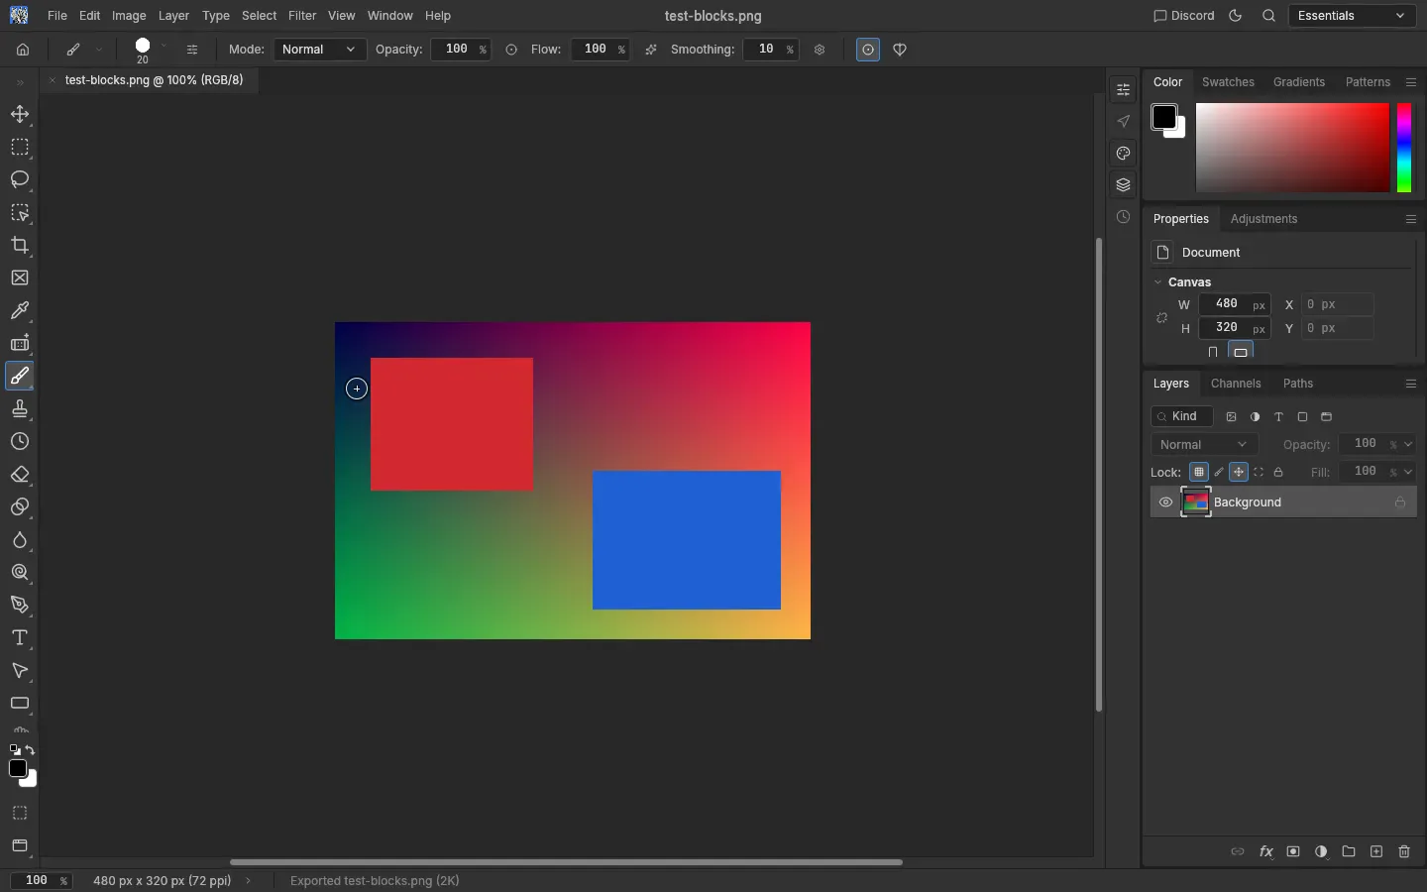The height and width of the screenshot is (892, 1427).
Task: Select the Move tool
Action: click(x=20, y=114)
